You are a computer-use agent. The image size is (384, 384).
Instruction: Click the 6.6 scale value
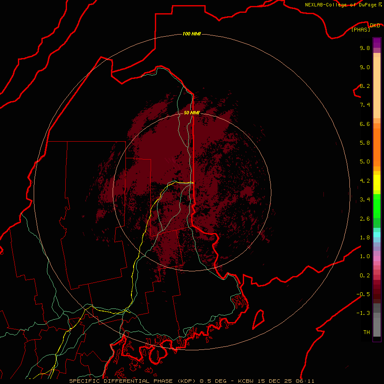point(365,124)
